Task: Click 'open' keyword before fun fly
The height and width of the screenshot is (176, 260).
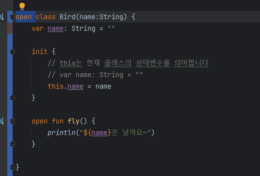Action: point(40,121)
